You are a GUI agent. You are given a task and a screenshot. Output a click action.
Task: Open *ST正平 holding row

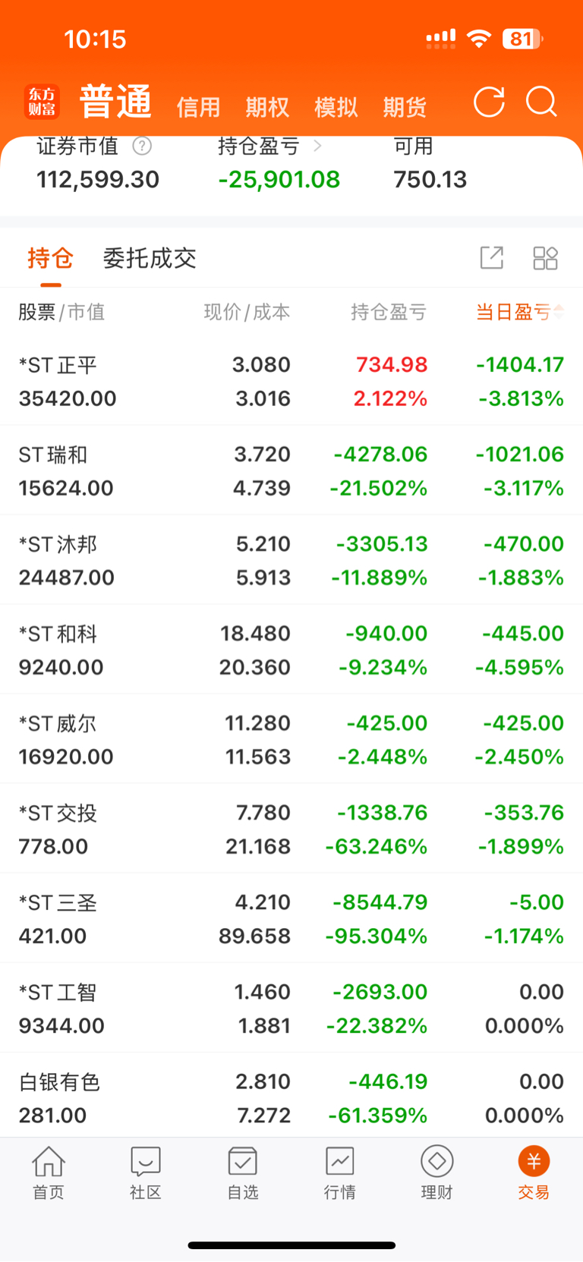291,381
